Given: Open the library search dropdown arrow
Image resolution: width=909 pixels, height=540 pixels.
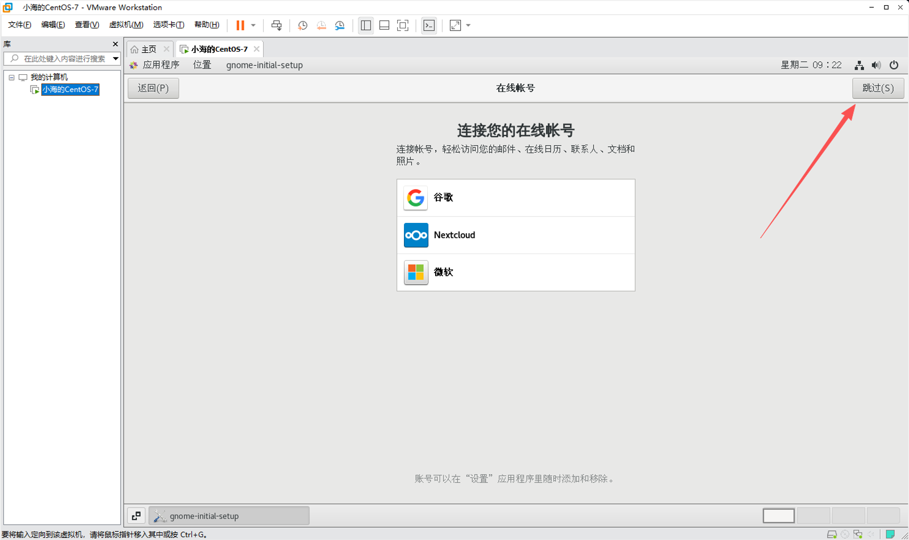Looking at the screenshot, I should coord(116,59).
